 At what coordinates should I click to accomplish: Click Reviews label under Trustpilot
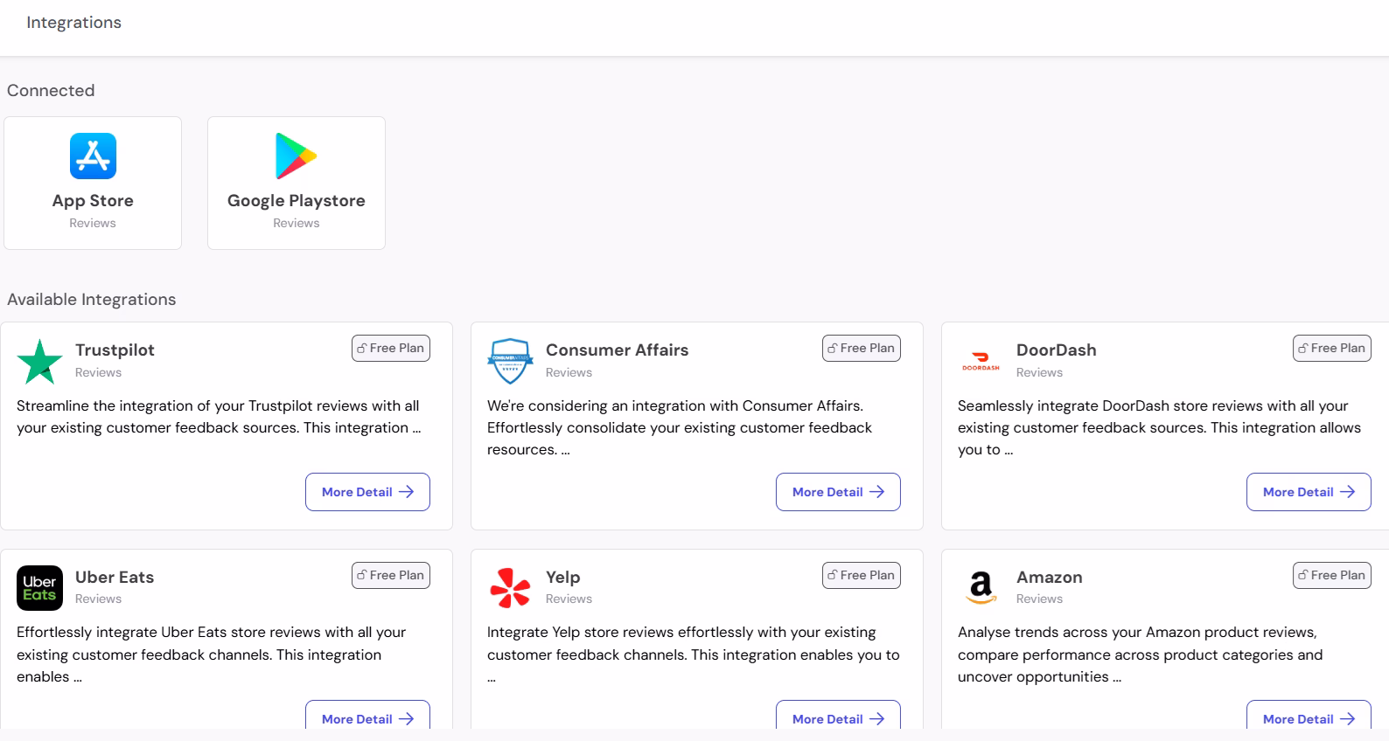[98, 372]
